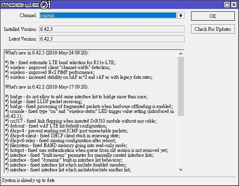Close the package update window
239x186 pixels.
tap(234, 5)
